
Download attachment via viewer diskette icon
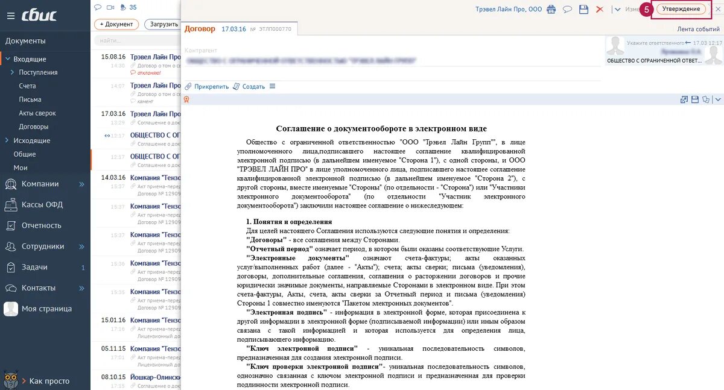695,99
